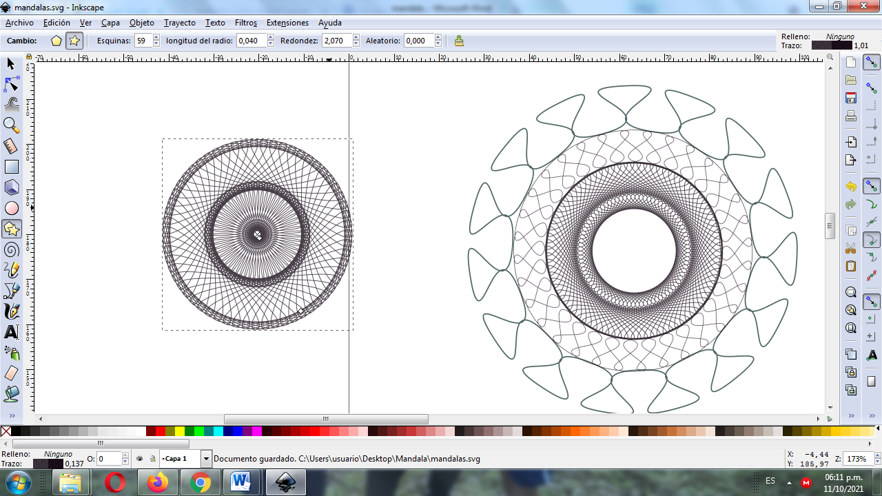Decrease Redondez value with down arrow

click(x=356, y=44)
